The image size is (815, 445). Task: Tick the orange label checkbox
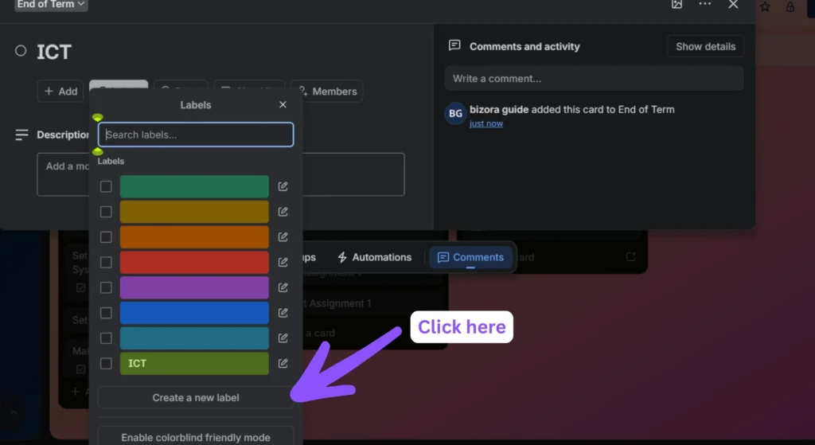(106, 237)
